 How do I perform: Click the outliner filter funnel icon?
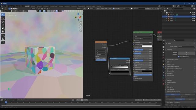pyautogui.click(x=190, y=9)
